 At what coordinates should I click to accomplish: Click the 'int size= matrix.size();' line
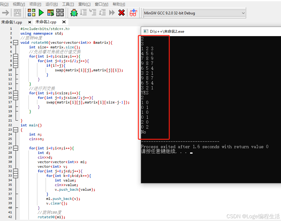[55, 47]
